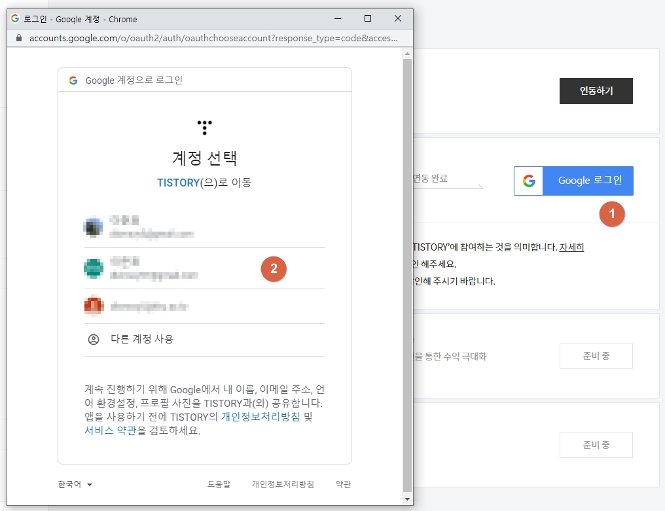The width and height of the screenshot is (665, 511).
Task: Click the upper 준비 중 button in the background page
Action: [596, 356]
